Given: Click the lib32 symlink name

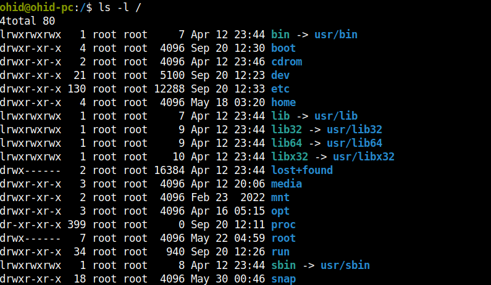Looking at the screenshot, I should point(287,130).
